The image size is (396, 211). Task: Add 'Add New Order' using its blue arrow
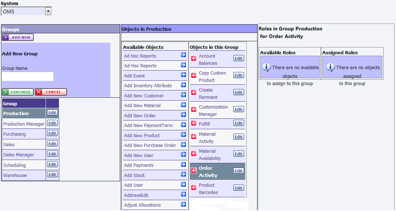click(x=183, y=115)
